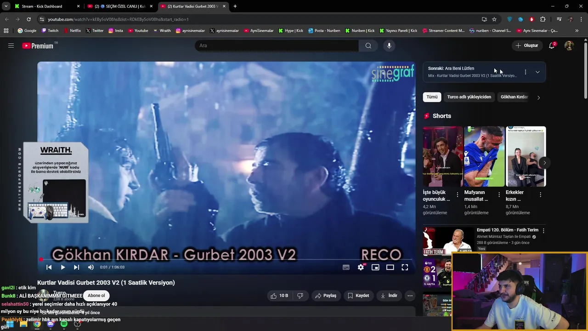Open Chrome from Windows taskbar
The height and width of the screenshot is (331, 588).
[37, 324]
